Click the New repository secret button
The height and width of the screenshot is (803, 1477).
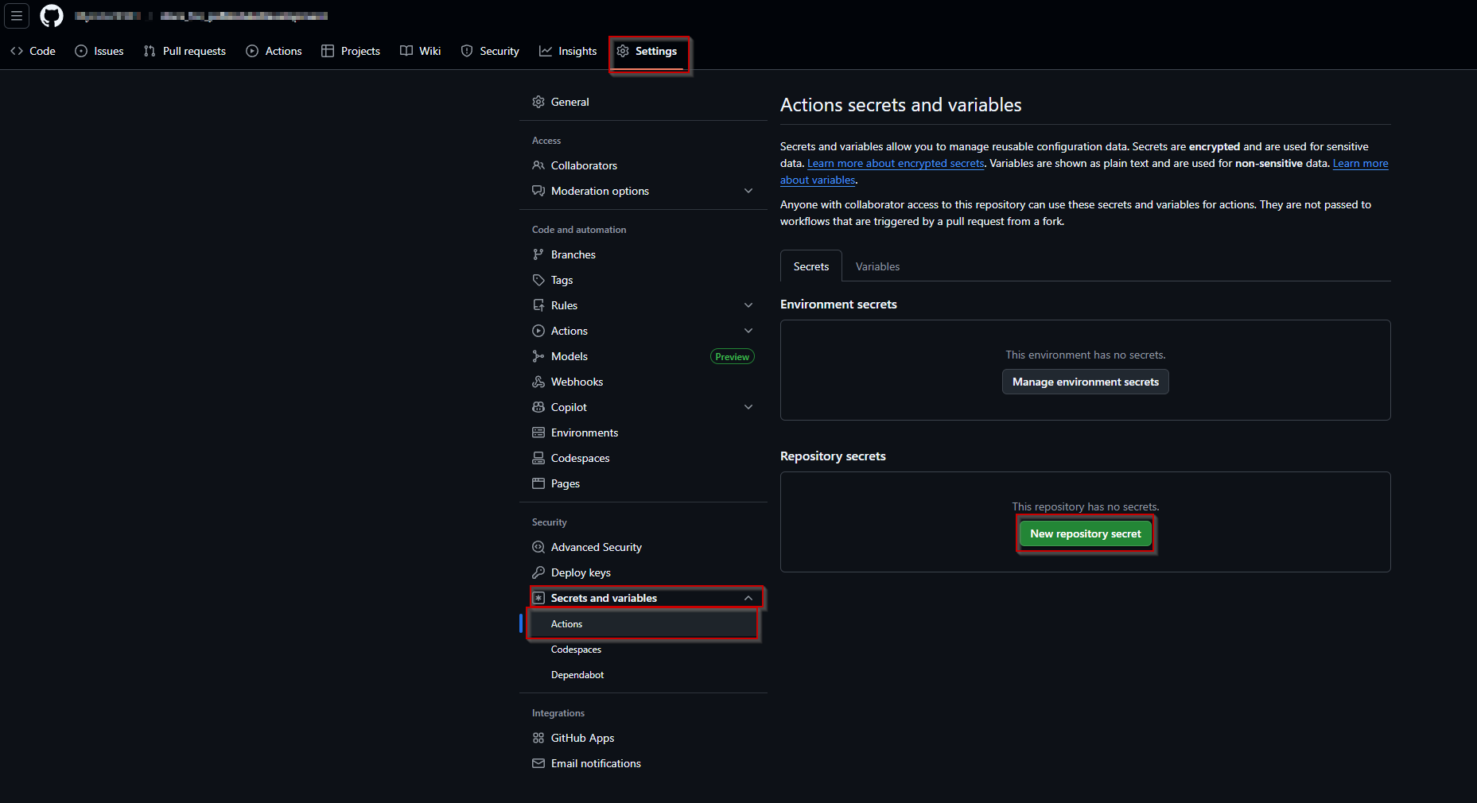[x=1085, y=533]
